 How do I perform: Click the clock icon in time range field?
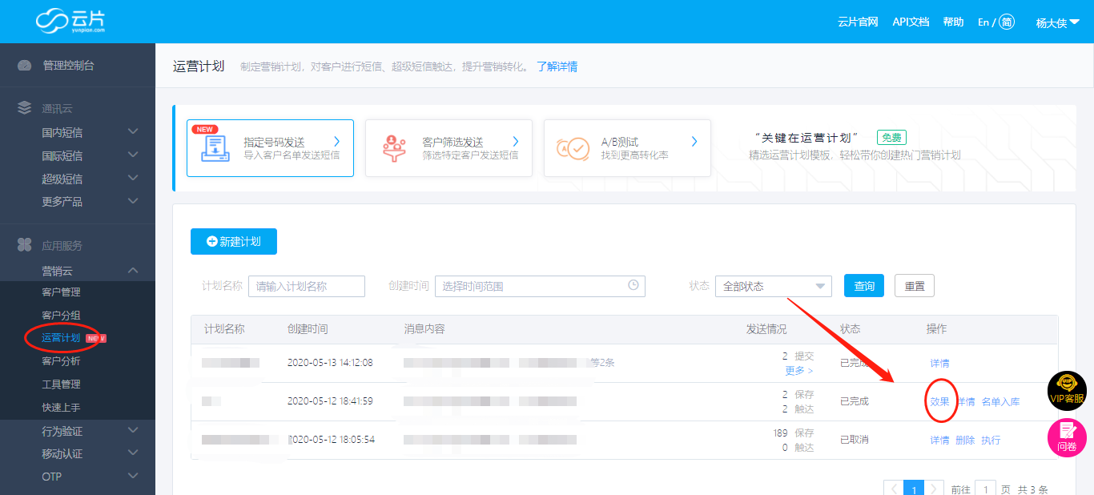click(633, 285)
